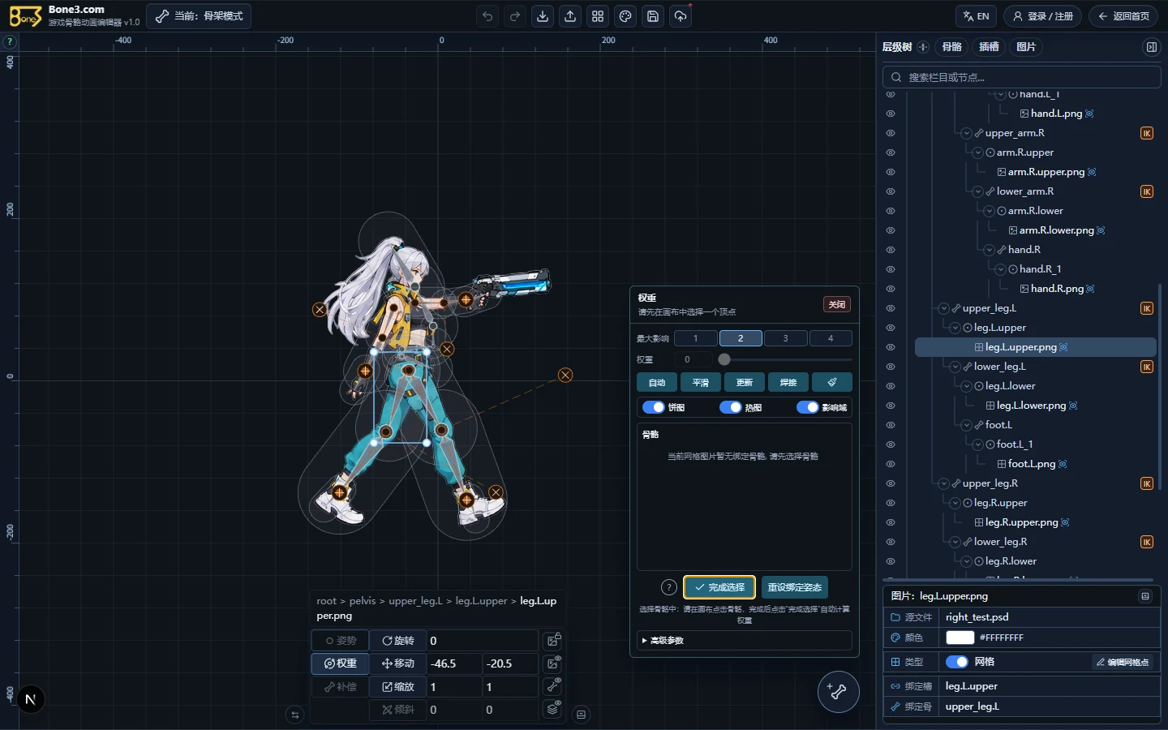The width and height of the screenshot is (1168, 730).
Task: Close the weight panel with 关闭
Action: pos(837,304)
